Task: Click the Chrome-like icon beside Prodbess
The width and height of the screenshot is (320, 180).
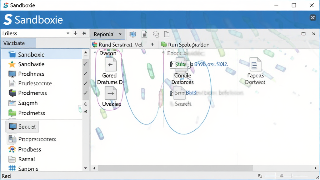Action: (12, 149)
